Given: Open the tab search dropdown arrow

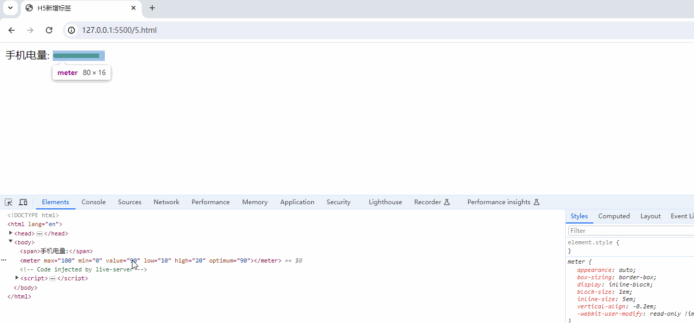Looking at the screenshot, I should (10, 8).
